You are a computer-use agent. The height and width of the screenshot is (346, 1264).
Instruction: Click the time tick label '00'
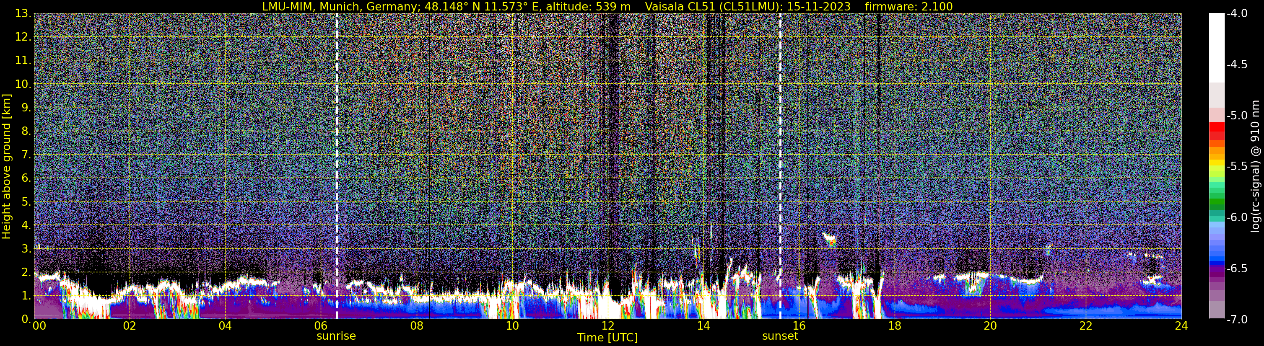(x=39, y=326)
